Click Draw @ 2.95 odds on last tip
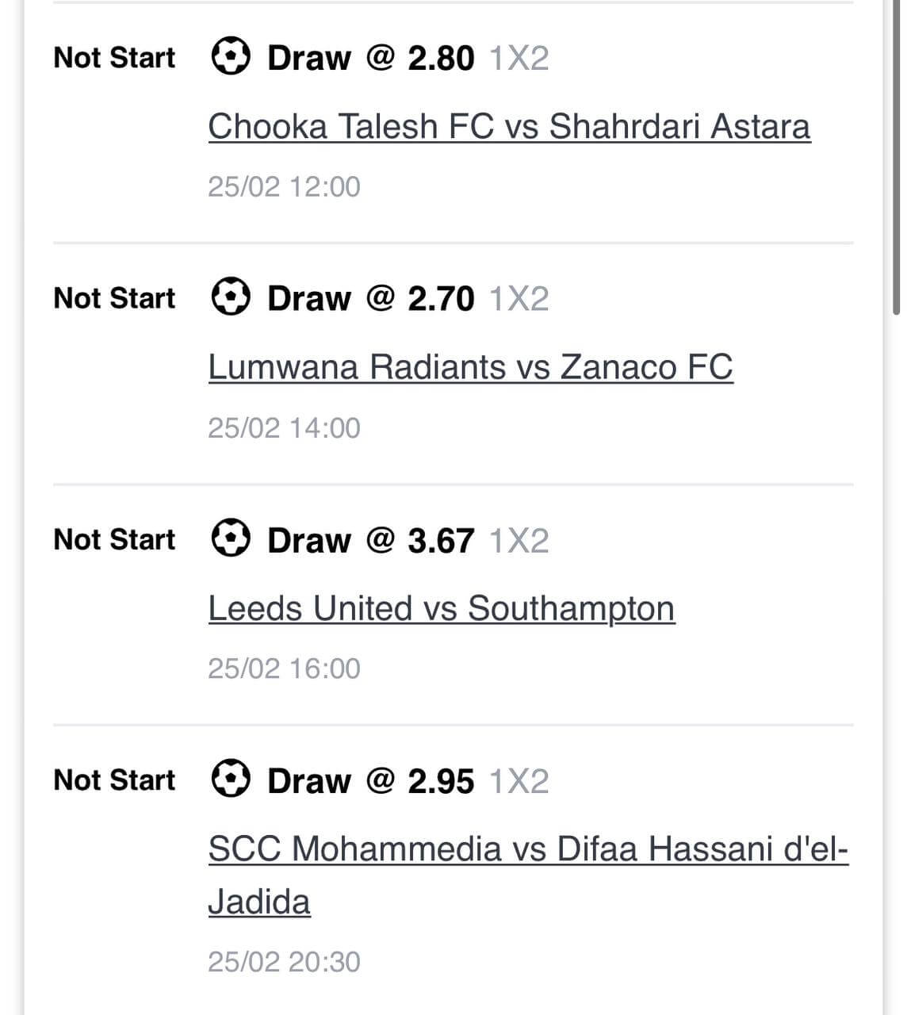The image size is (907, 1015). 369,780
